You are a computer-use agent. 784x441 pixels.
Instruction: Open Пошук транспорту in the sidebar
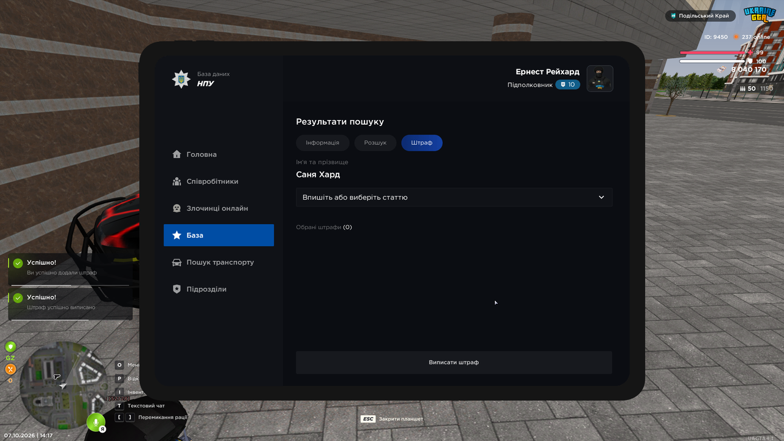219,262
